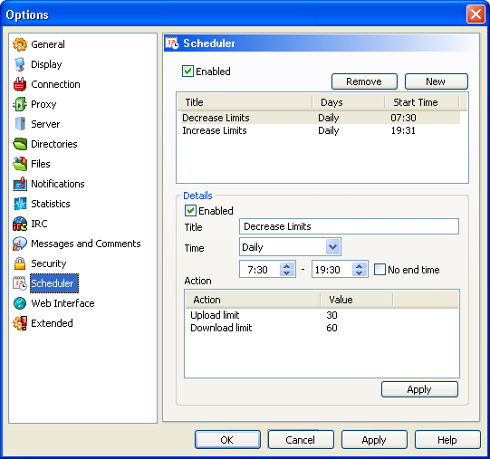Click in the Title text field
Image resolution: width=490 pixels, height=459 pixels.
point(349,226)
